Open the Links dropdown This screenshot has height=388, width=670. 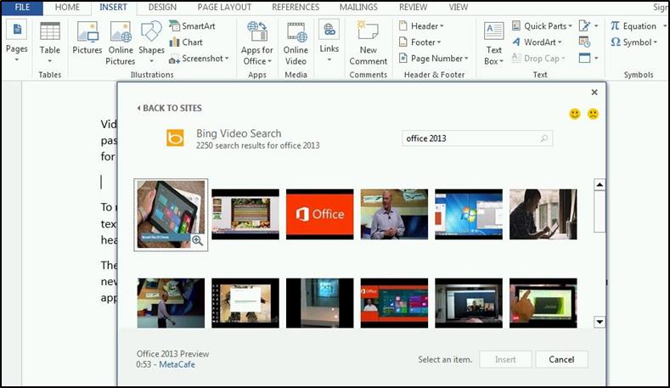click(x=329, y=41)
